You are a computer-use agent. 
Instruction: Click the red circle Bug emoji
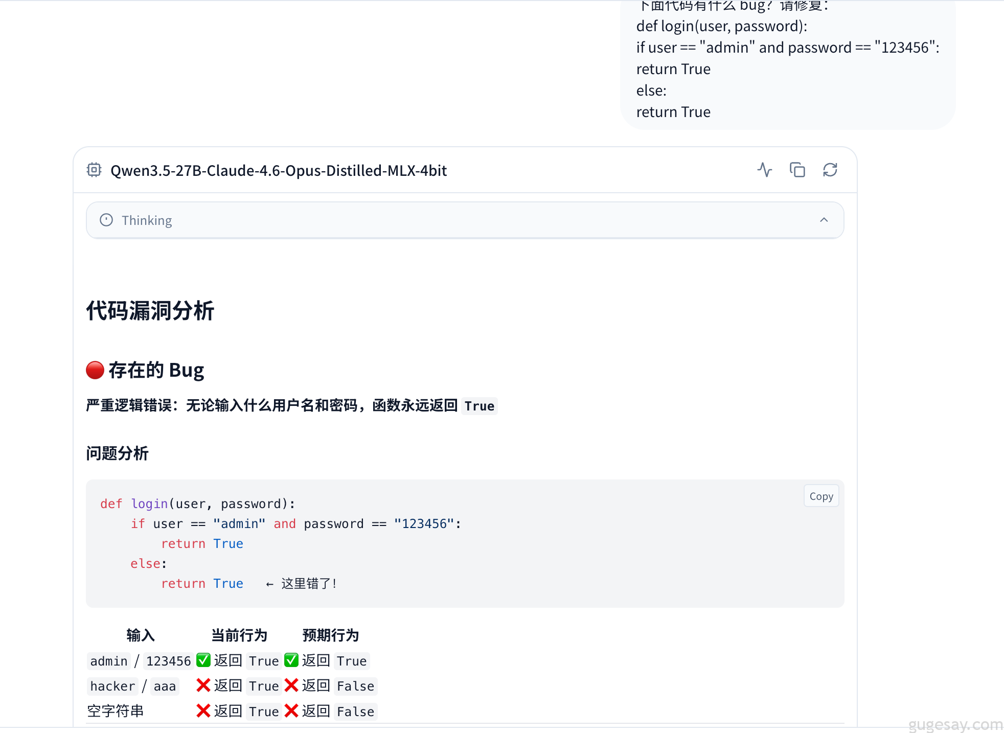coord(95,370)
